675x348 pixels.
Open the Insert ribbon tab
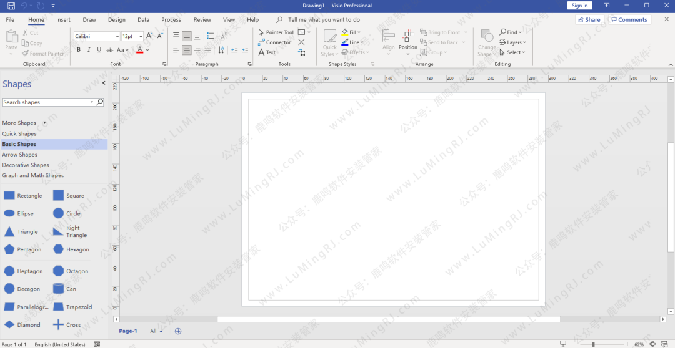pos(63,20)
